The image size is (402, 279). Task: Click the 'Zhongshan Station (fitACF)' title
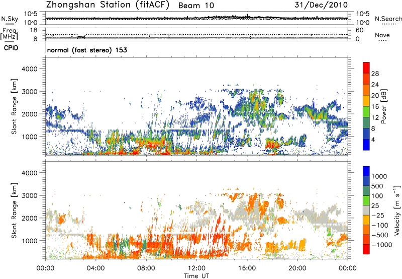click(108, 5)
